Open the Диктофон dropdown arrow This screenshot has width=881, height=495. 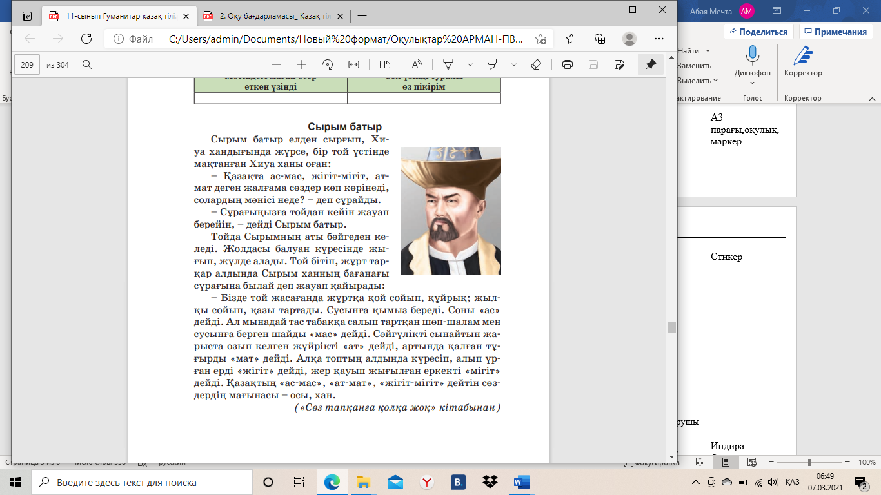[752, 82]
